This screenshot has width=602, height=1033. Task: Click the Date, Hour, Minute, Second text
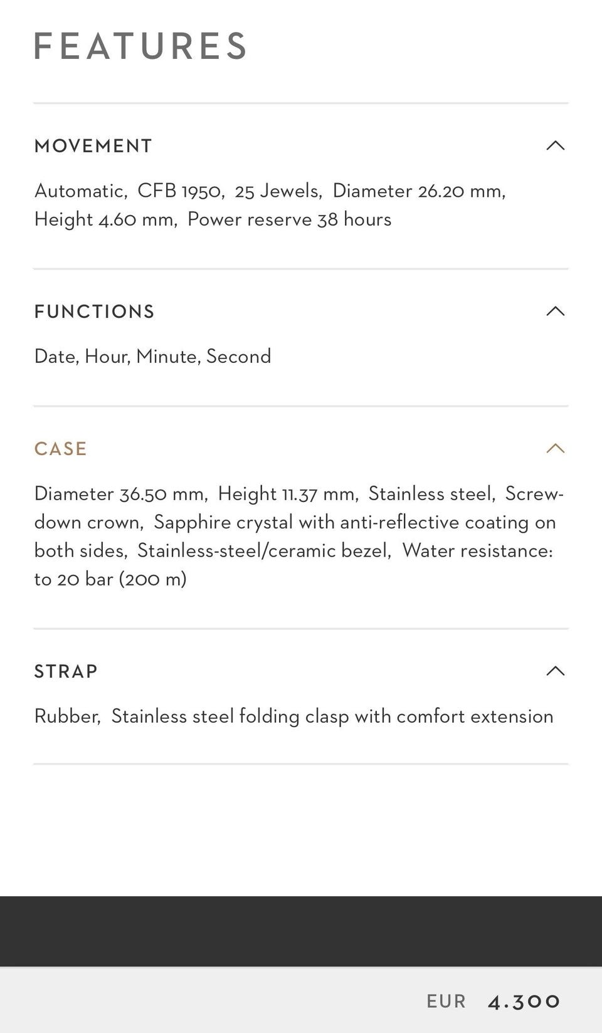152,357
